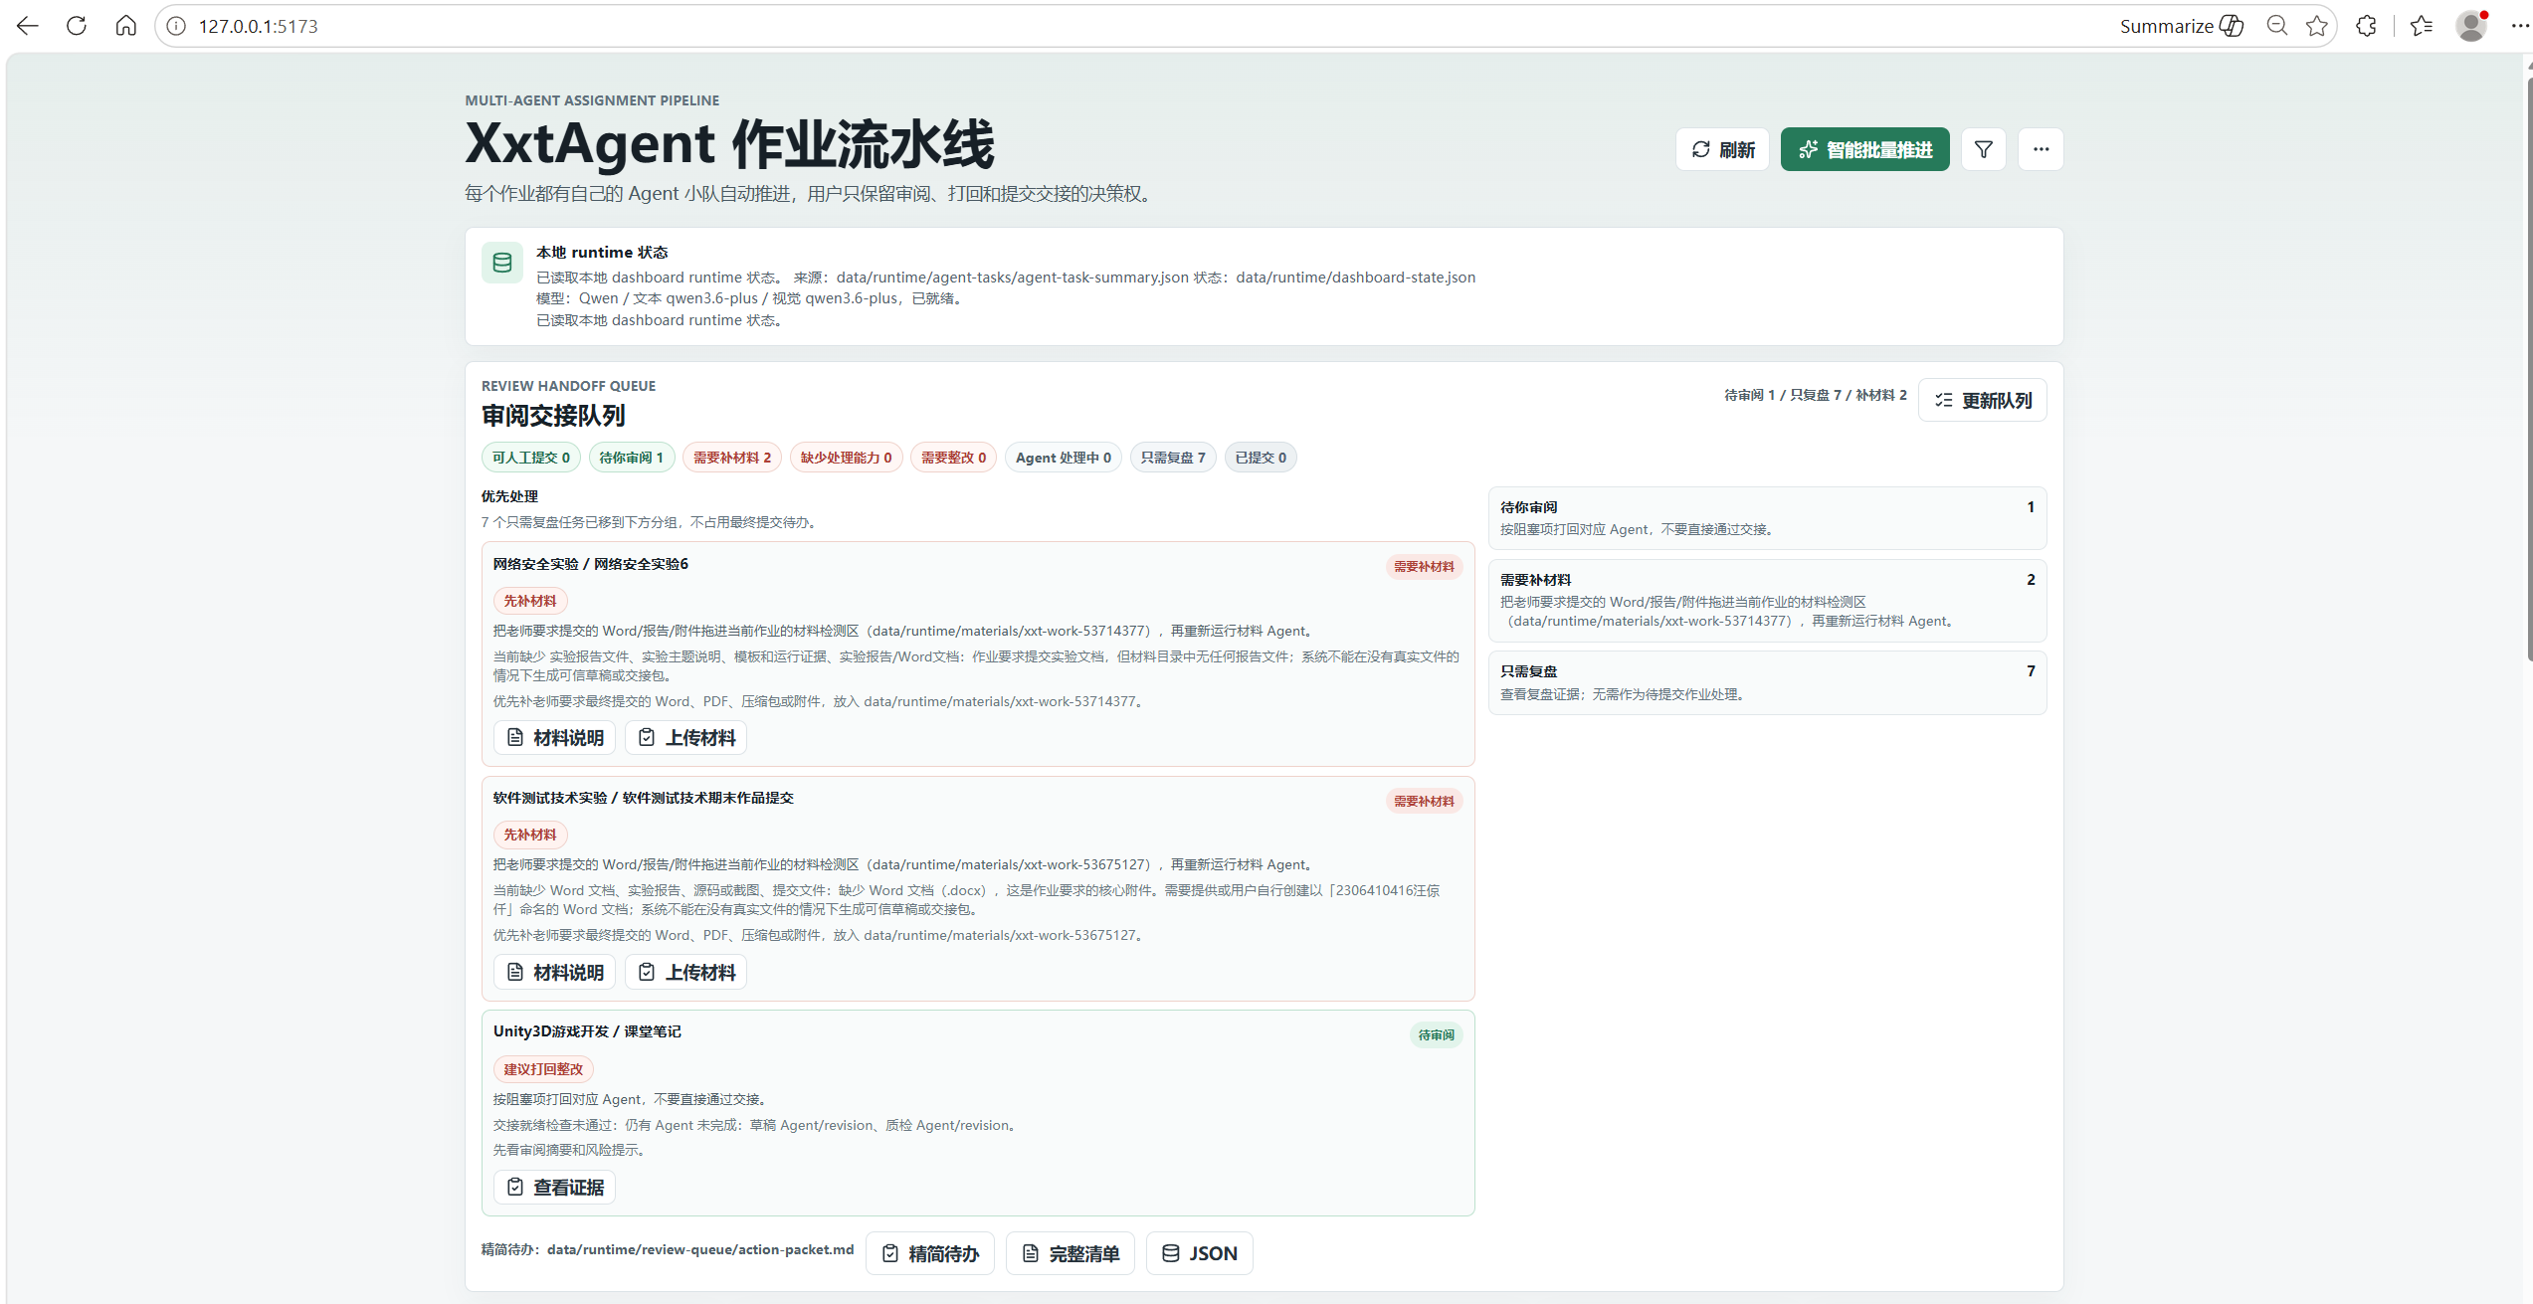
Task: Start 智能批量推进 batch advance
Action: 1865,149
